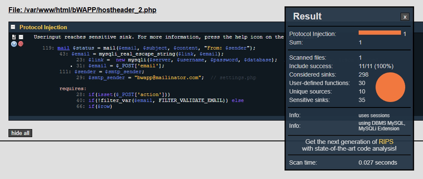
Task: Click the orange Protocol Injection result bar
Action: click(379, 33)
